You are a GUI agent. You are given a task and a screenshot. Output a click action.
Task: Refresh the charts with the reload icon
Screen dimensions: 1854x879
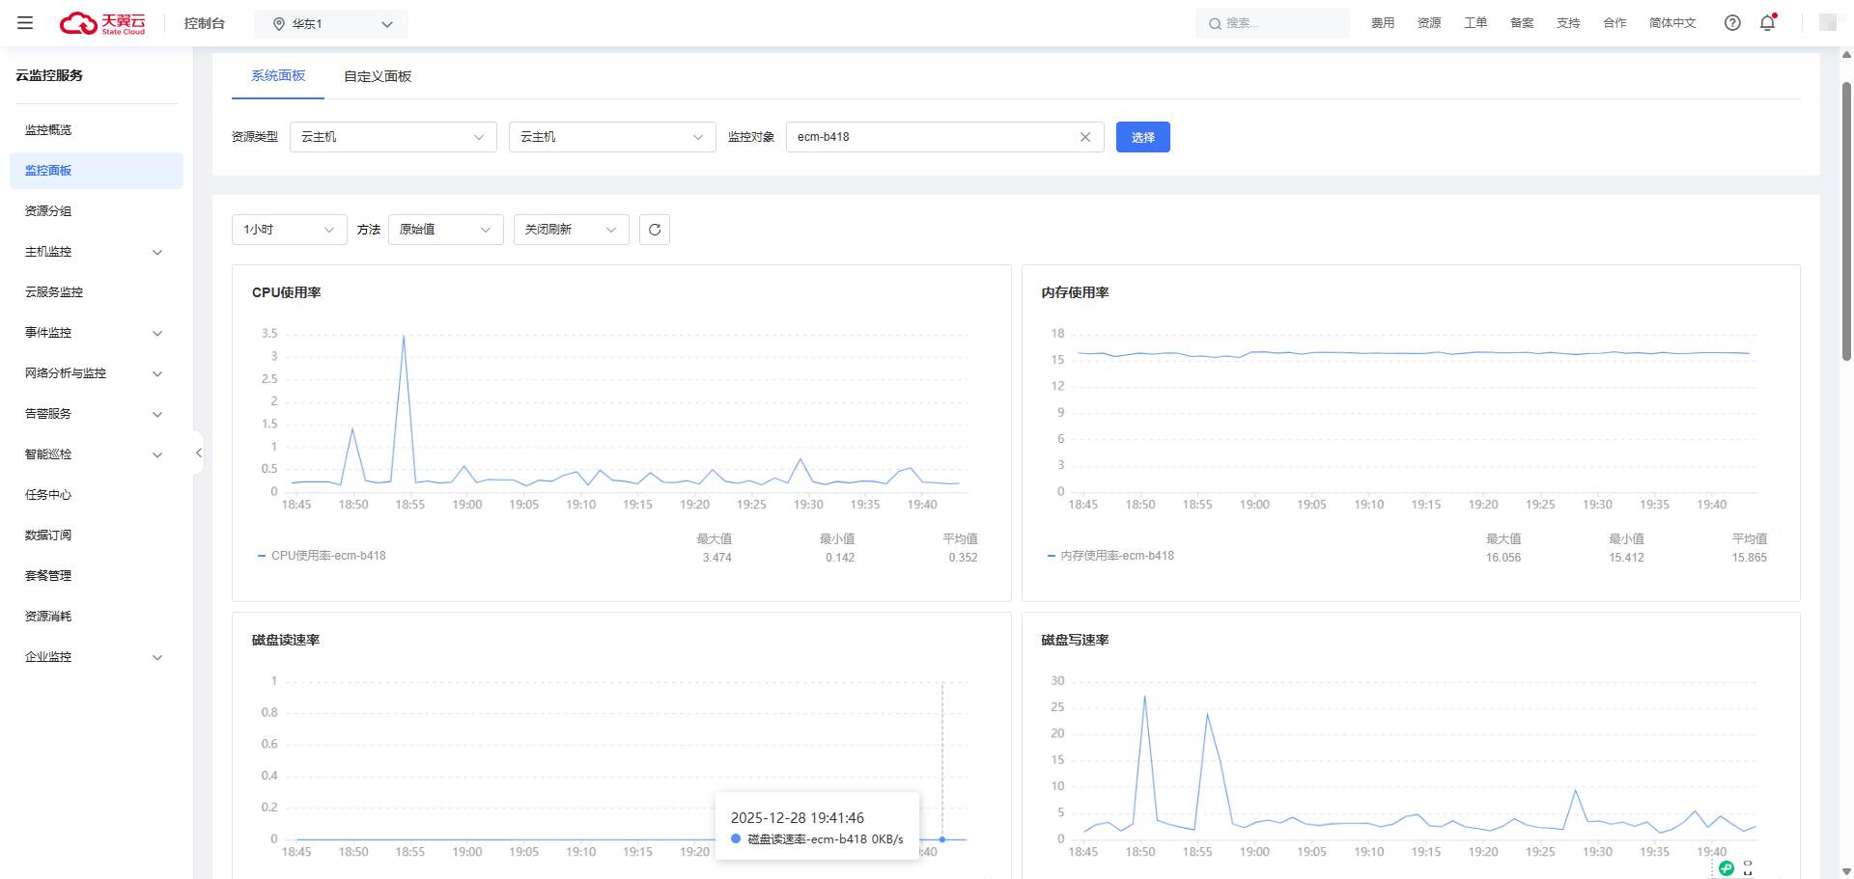coord(655,230)
